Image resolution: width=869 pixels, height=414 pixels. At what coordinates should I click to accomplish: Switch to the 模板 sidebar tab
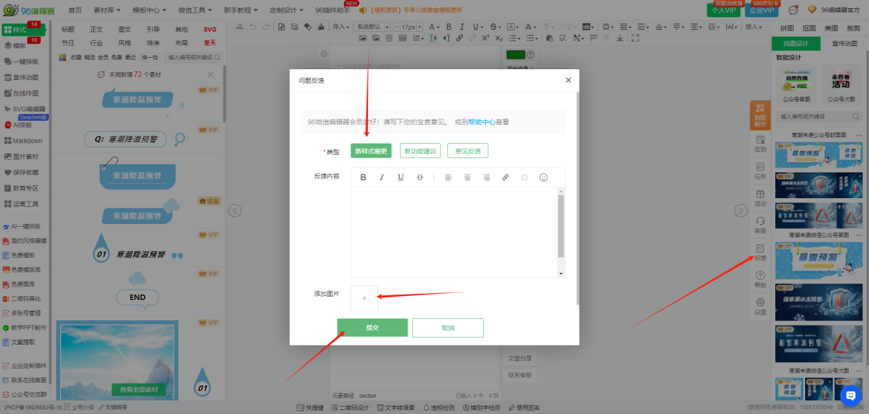pyautogui.click(x=15, y=45)
